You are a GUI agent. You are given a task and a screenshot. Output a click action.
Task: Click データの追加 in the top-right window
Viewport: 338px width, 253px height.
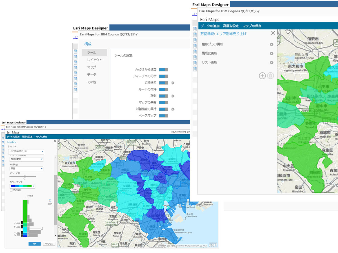click(x=210, y=26)
